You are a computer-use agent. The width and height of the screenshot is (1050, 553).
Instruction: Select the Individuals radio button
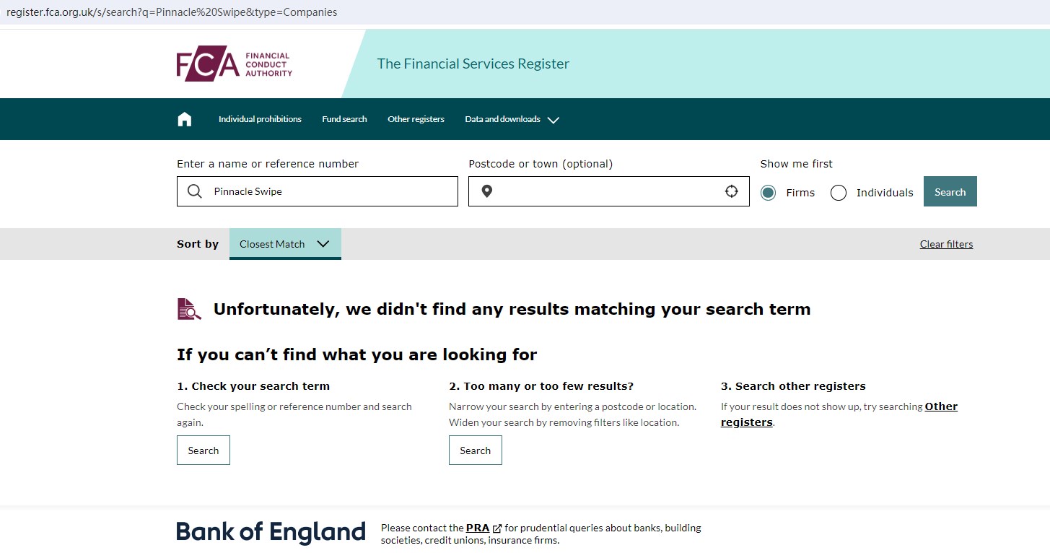(839, 193)
